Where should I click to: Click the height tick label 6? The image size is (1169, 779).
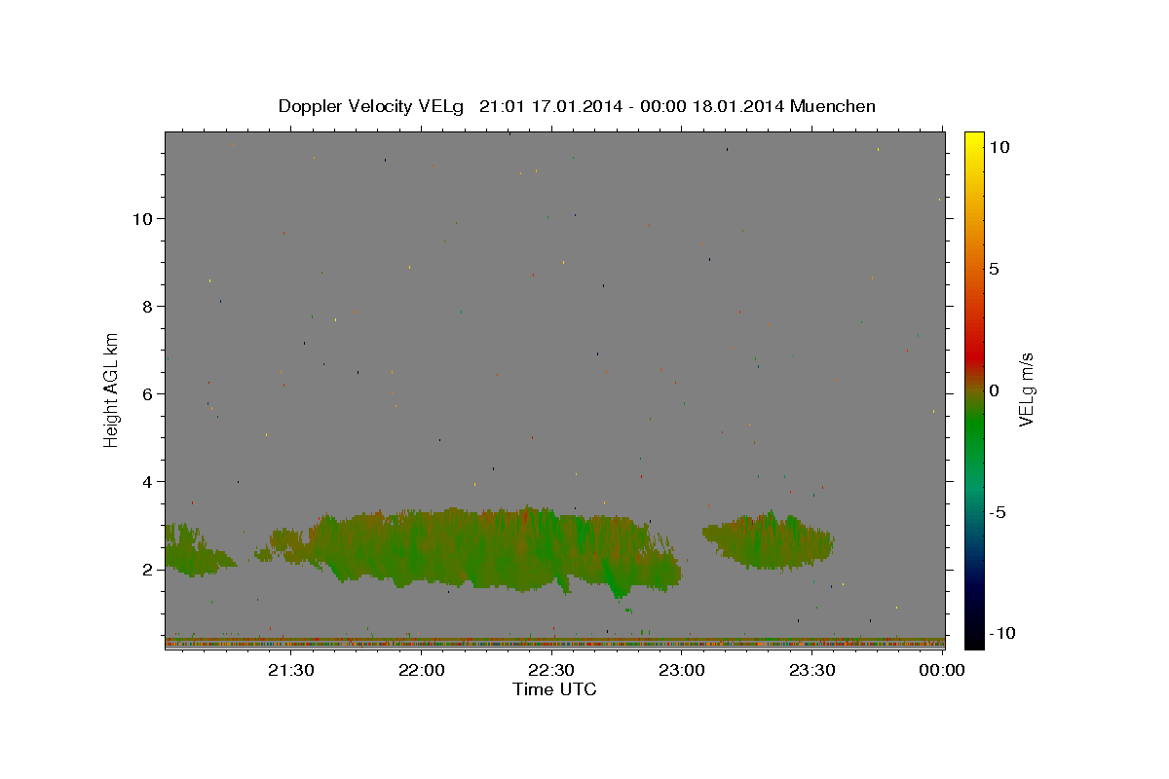[x=148, y=394]
